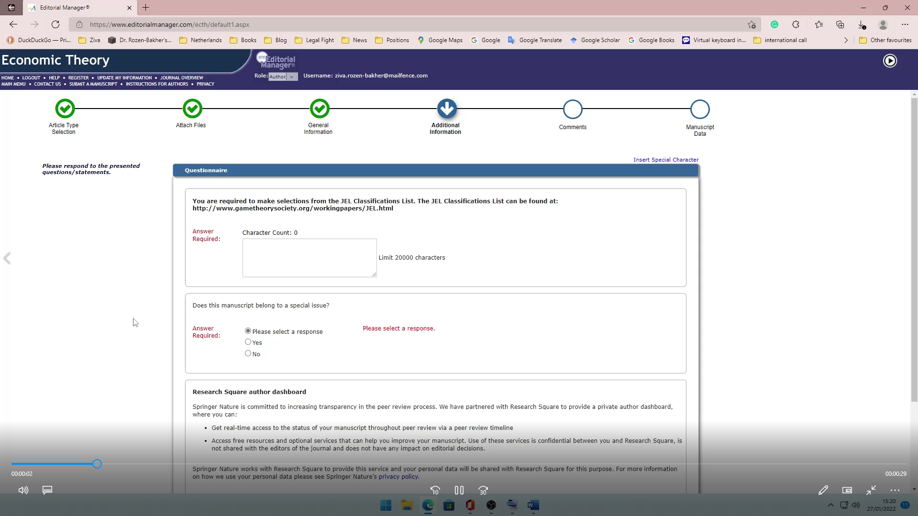Open the Other favourites folder
Screen dimensions: 918x516
point(885,40)
